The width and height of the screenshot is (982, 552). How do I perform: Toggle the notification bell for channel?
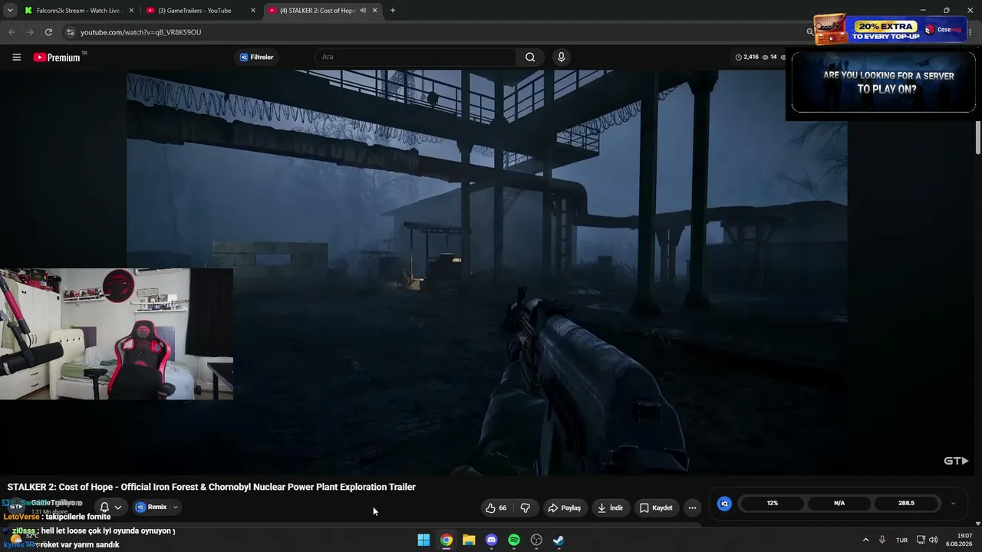tap(104, 508)
